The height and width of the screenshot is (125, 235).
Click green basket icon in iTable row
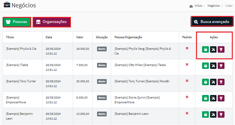click(205, 66)
